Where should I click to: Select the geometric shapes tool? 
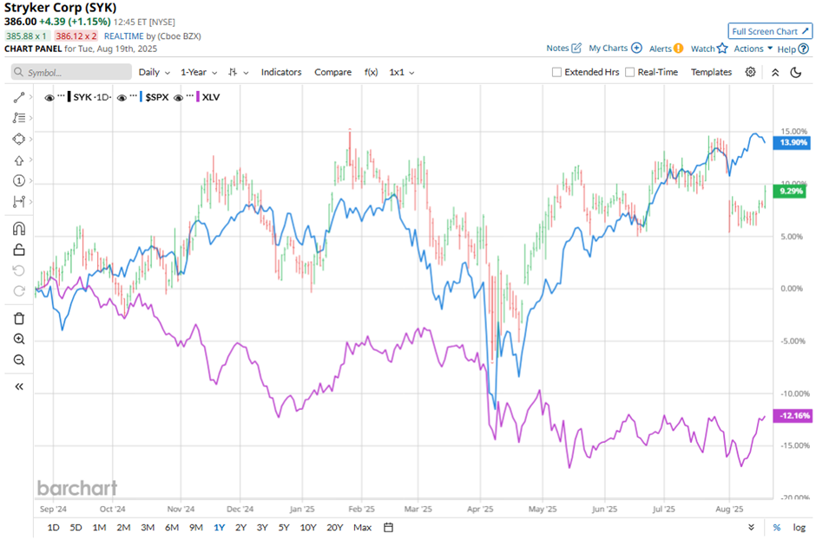[19, 139]
